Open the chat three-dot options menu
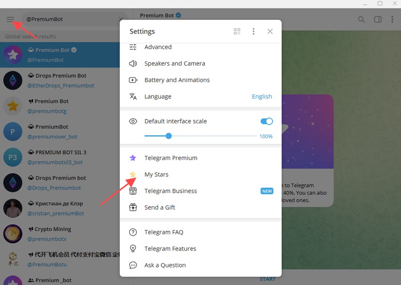This screenshot has width=401, height=285. (392, 20)
